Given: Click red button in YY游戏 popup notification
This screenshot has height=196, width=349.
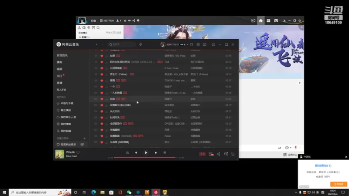Looking at the screenshot, I should 339,184.
